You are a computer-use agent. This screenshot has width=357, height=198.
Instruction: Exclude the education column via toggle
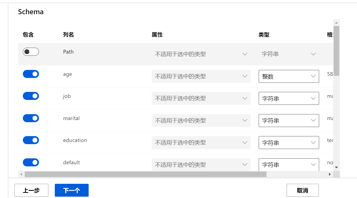pyautogui.click(x=31, y=140)
